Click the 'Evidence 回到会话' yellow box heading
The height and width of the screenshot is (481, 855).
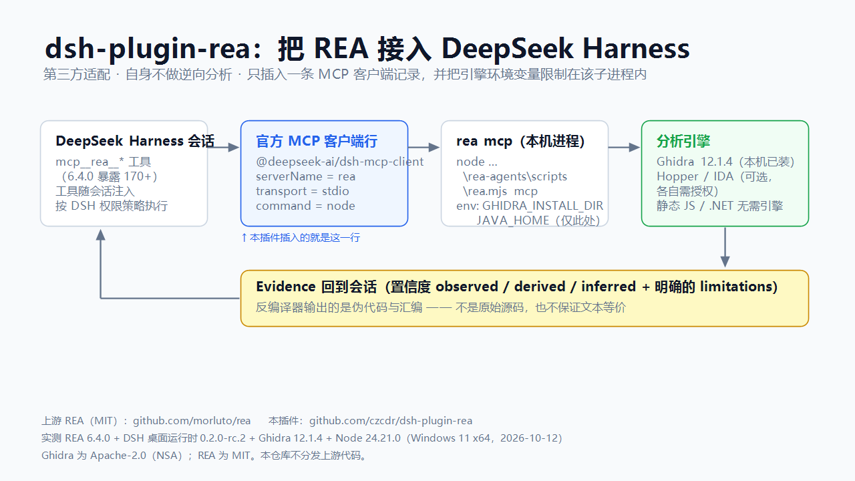pyautogui.click(x=517, y=287)
